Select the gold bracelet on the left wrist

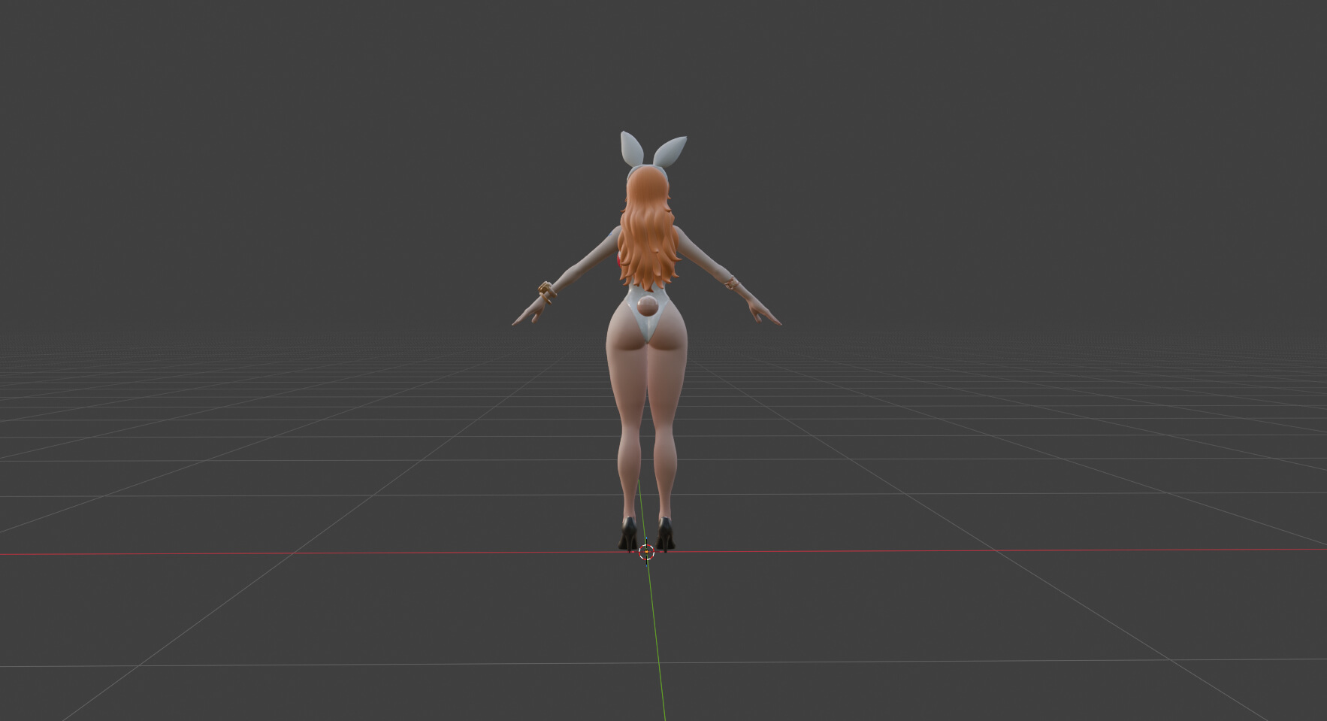pos(546,292)
